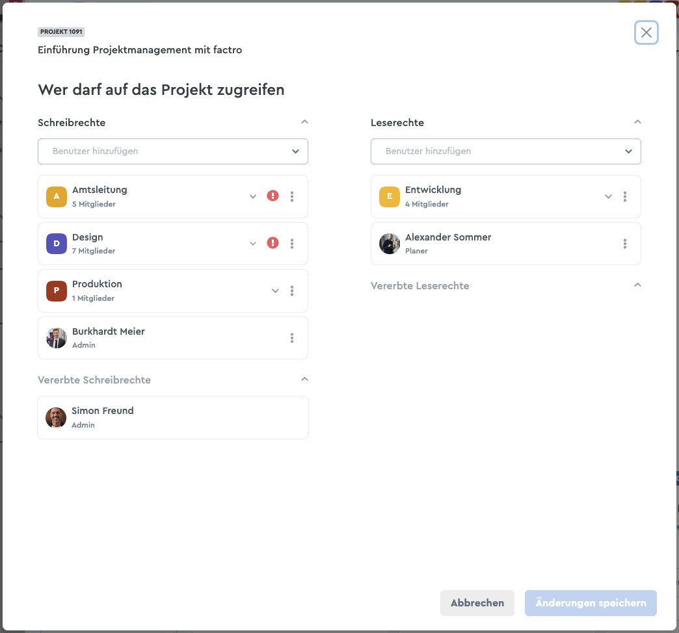Screen dimensions: 679x633
Task: Click Produktion group avatar icon
Action: pyautogui.click(x=57, y=291)
